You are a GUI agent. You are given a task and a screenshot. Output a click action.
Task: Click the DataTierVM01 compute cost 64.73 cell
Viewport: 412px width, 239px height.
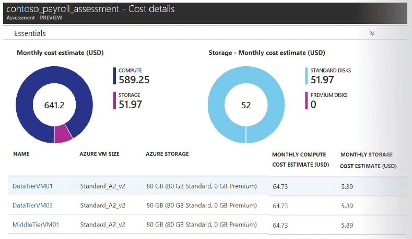tap(281, 186)
